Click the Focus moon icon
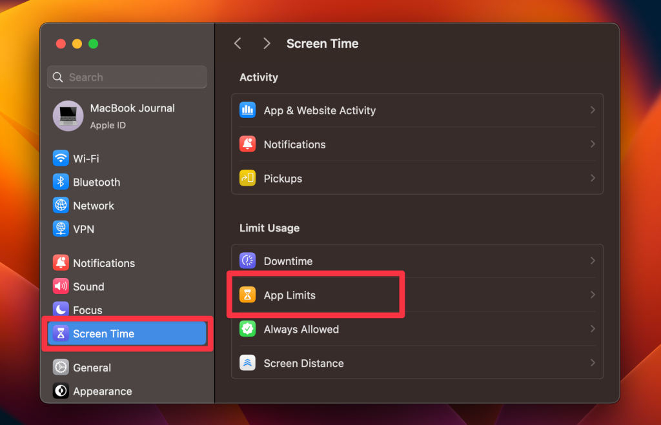Image resolution: width=661 pixels, height=425 pixels. [61, 310]
